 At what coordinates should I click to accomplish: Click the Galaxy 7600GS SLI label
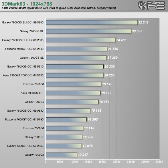coord(32,58)
